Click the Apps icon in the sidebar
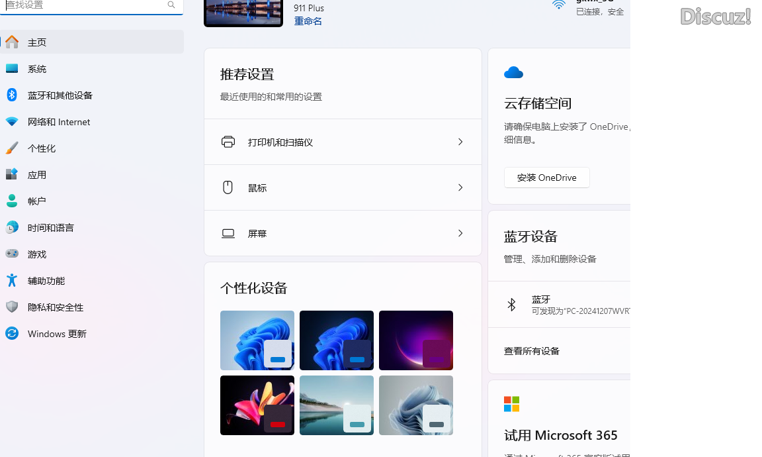Viewport: 762px width, 457px height. coord(12,174)
